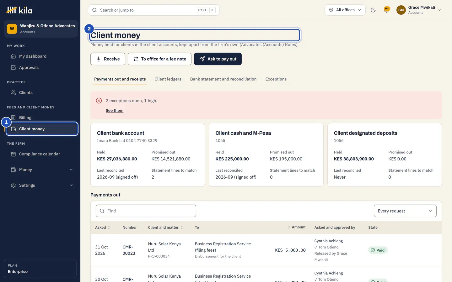This screenshot has width=452, height=282.
Task: Click the Ask to pay out button
Action: tap(218, 59)
